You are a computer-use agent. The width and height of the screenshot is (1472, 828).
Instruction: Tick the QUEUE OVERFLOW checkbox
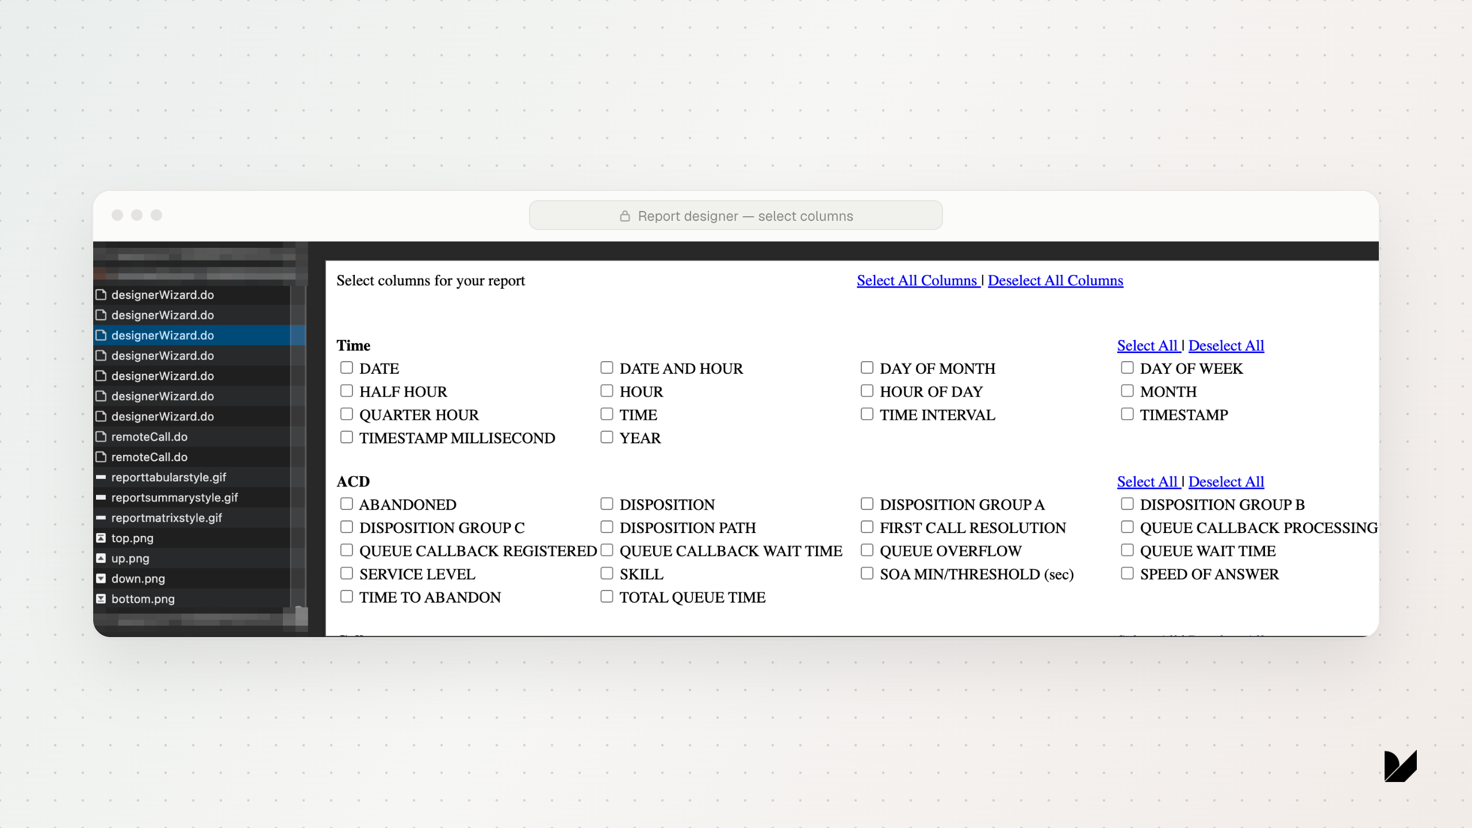coord(867,550)
